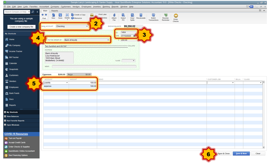This screenshot has height=163, width=270.
Task: Open the search scope dropdown arrow
Action: tap(29, 12)
